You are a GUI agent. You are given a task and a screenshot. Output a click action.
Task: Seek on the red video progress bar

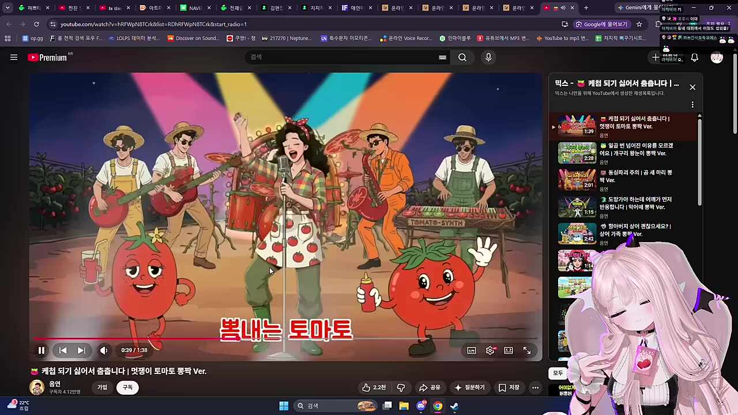tap(286, 339)
